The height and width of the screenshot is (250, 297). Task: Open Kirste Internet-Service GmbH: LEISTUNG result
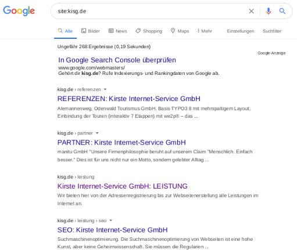[x=122, y=186]
